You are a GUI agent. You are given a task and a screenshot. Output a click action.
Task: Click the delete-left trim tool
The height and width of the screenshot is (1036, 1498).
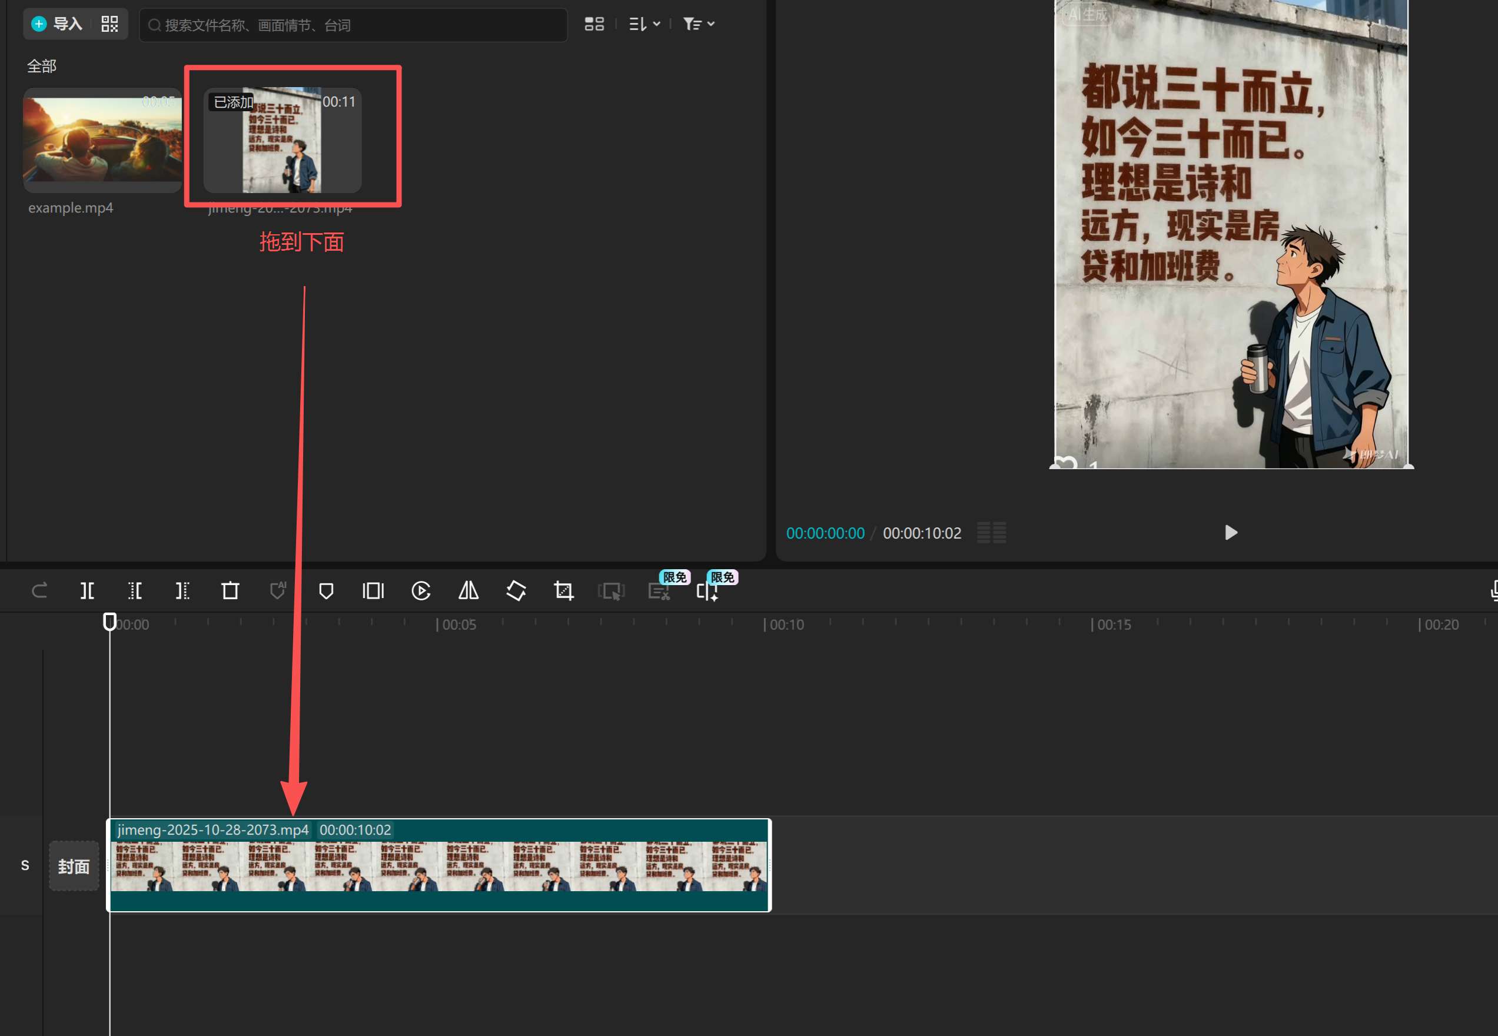[x=135, y=591]
